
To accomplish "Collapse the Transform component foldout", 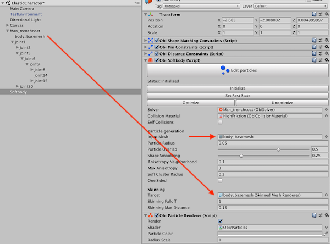I will point(145,14).
